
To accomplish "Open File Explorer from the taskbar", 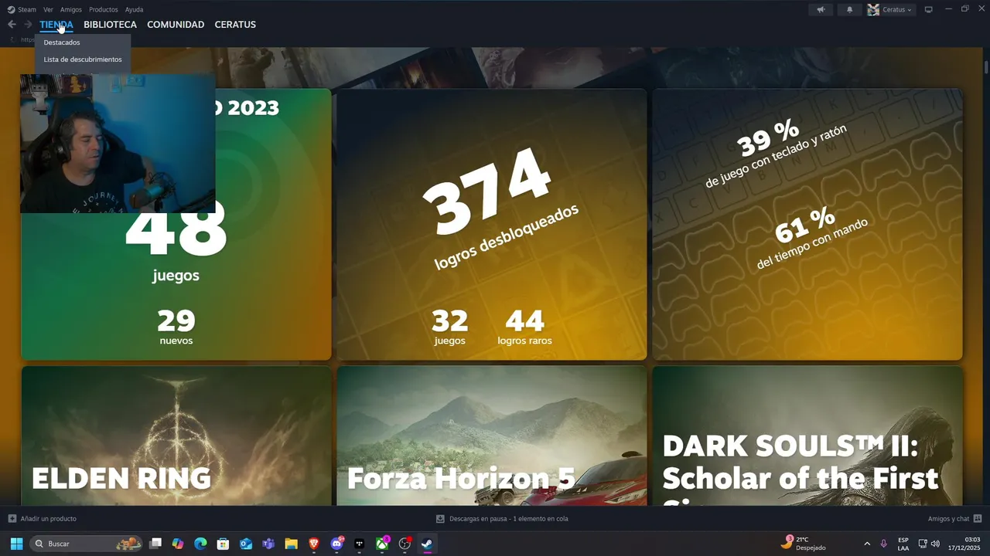I will click(x=291, y=544).
